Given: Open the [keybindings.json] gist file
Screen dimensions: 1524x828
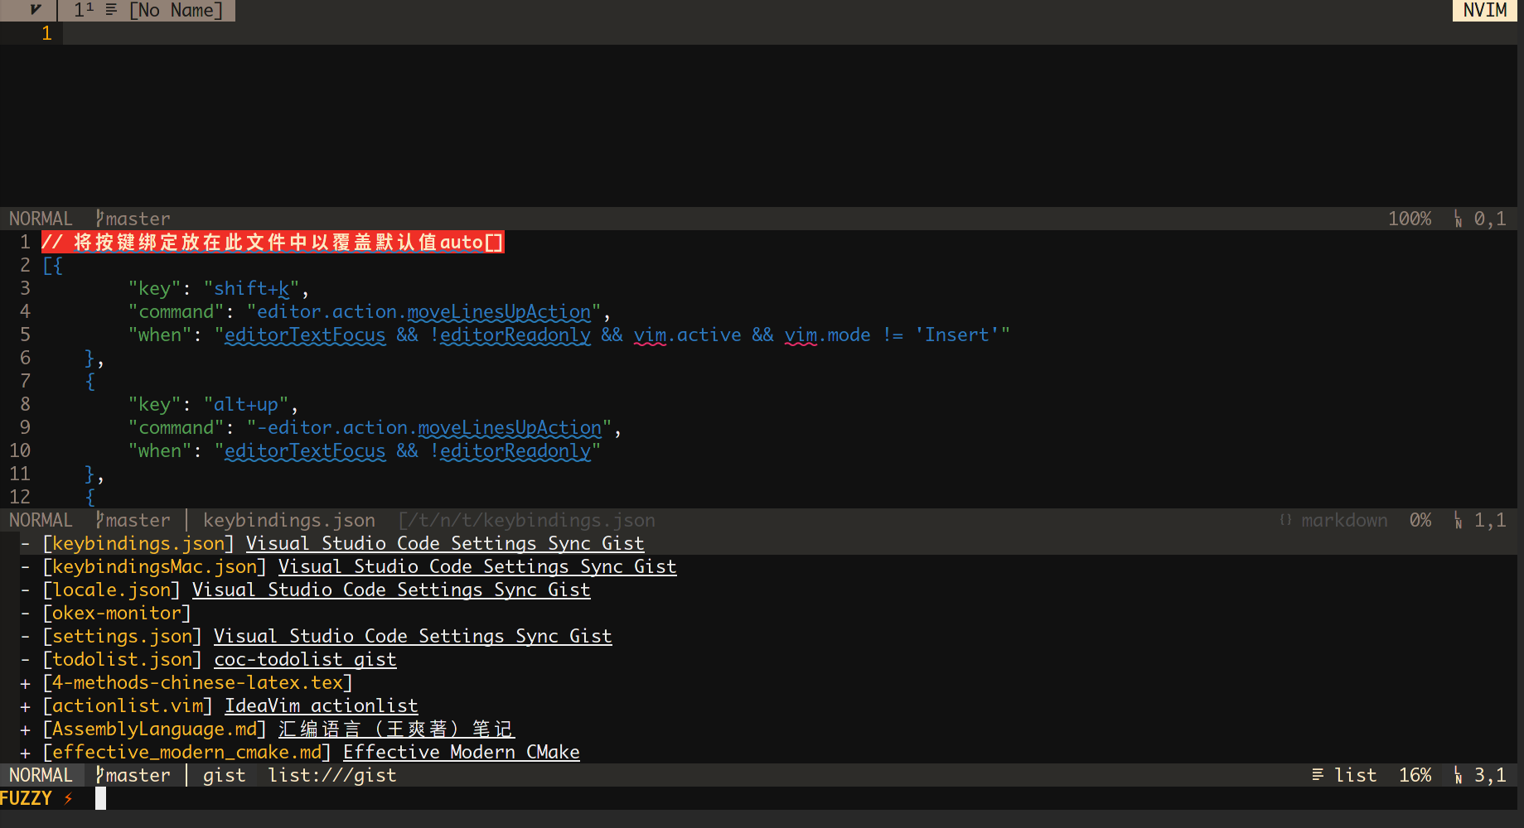Looking at the screenshot, I should click(138, 543).
